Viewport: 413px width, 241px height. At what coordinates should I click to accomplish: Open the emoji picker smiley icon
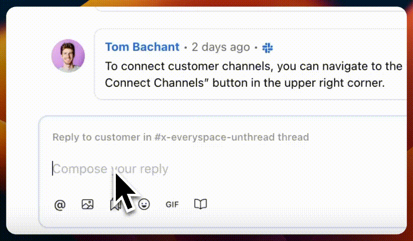pyautogui.click(x=144, y=204)
